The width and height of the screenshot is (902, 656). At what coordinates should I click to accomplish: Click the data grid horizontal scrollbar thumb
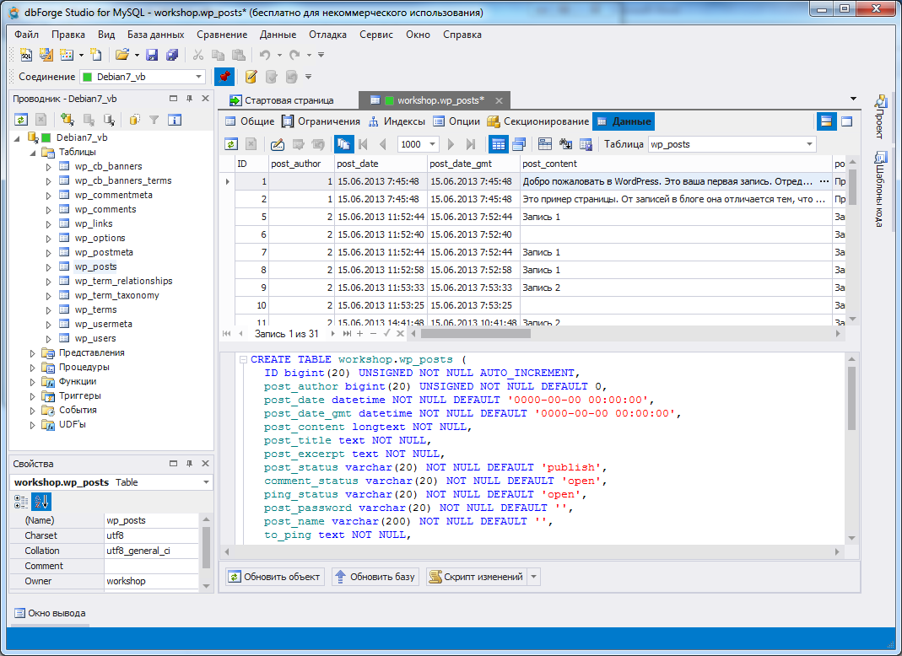pyautogui.click(x=475, y=333)
